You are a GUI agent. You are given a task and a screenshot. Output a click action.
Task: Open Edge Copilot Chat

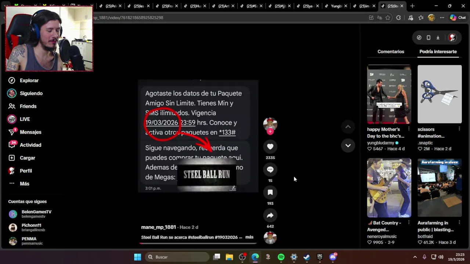[x=458, y=18]
